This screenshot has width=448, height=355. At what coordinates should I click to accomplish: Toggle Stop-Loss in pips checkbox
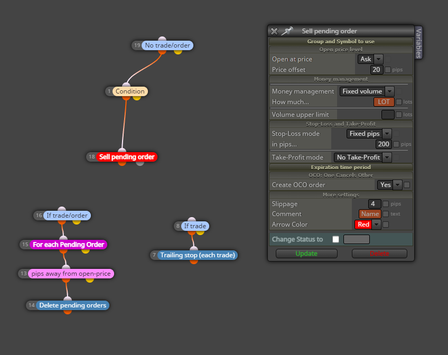point(396,144)
